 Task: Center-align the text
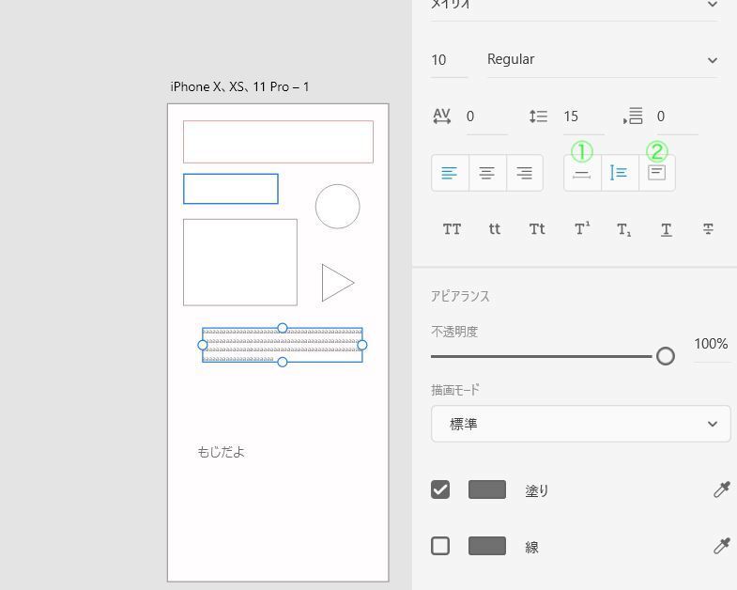487,173
